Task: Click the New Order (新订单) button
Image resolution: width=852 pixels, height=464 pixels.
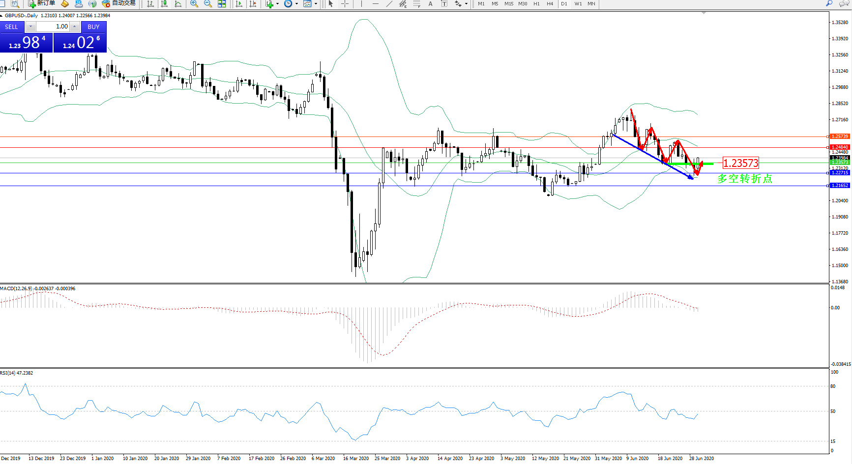Action: [41, 3]
